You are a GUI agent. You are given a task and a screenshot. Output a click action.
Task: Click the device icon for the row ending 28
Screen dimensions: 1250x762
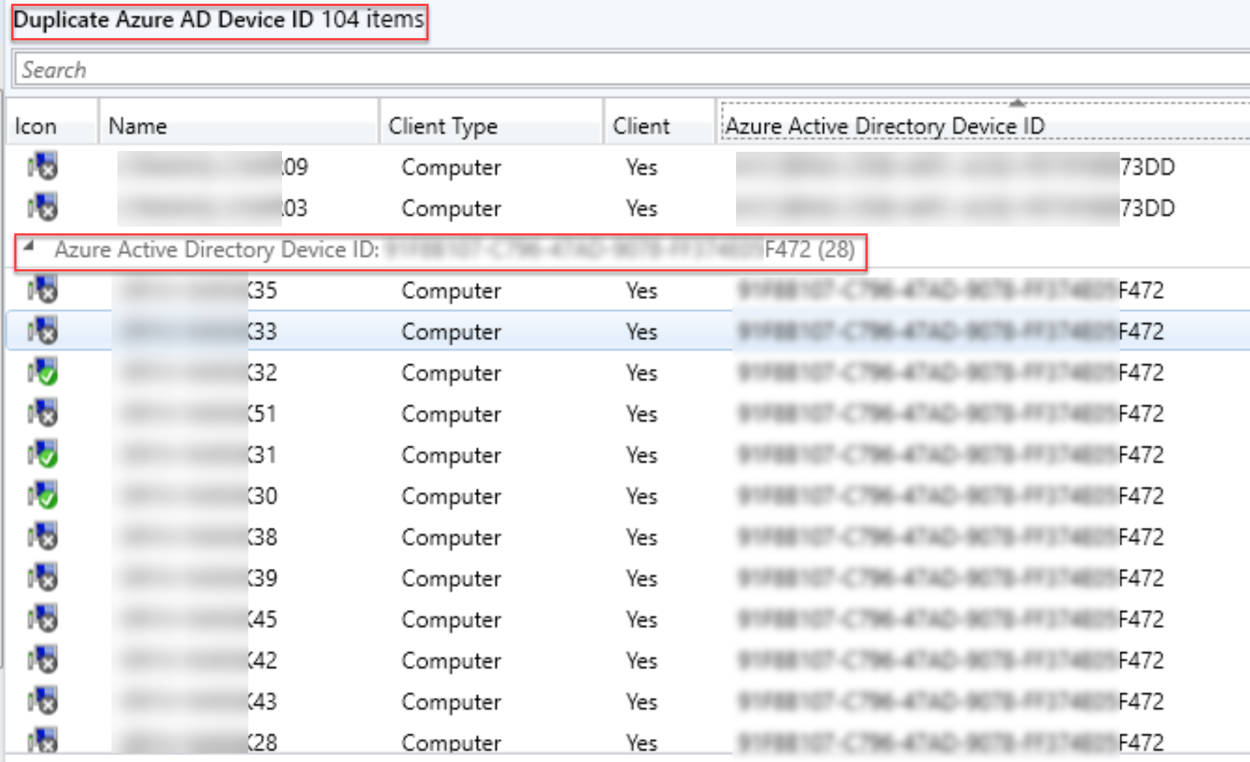point(43,740)
